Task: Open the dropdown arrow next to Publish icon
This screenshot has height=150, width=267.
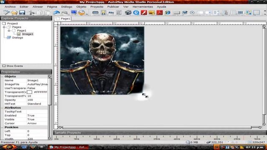Action: (x=87, y=14)
